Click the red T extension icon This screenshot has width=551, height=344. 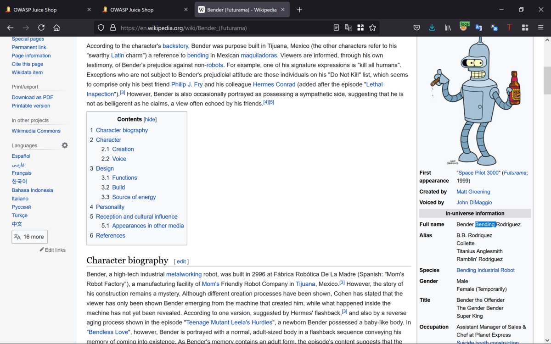(509, 28)
